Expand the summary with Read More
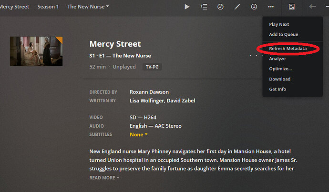 (x=104, y=178)
